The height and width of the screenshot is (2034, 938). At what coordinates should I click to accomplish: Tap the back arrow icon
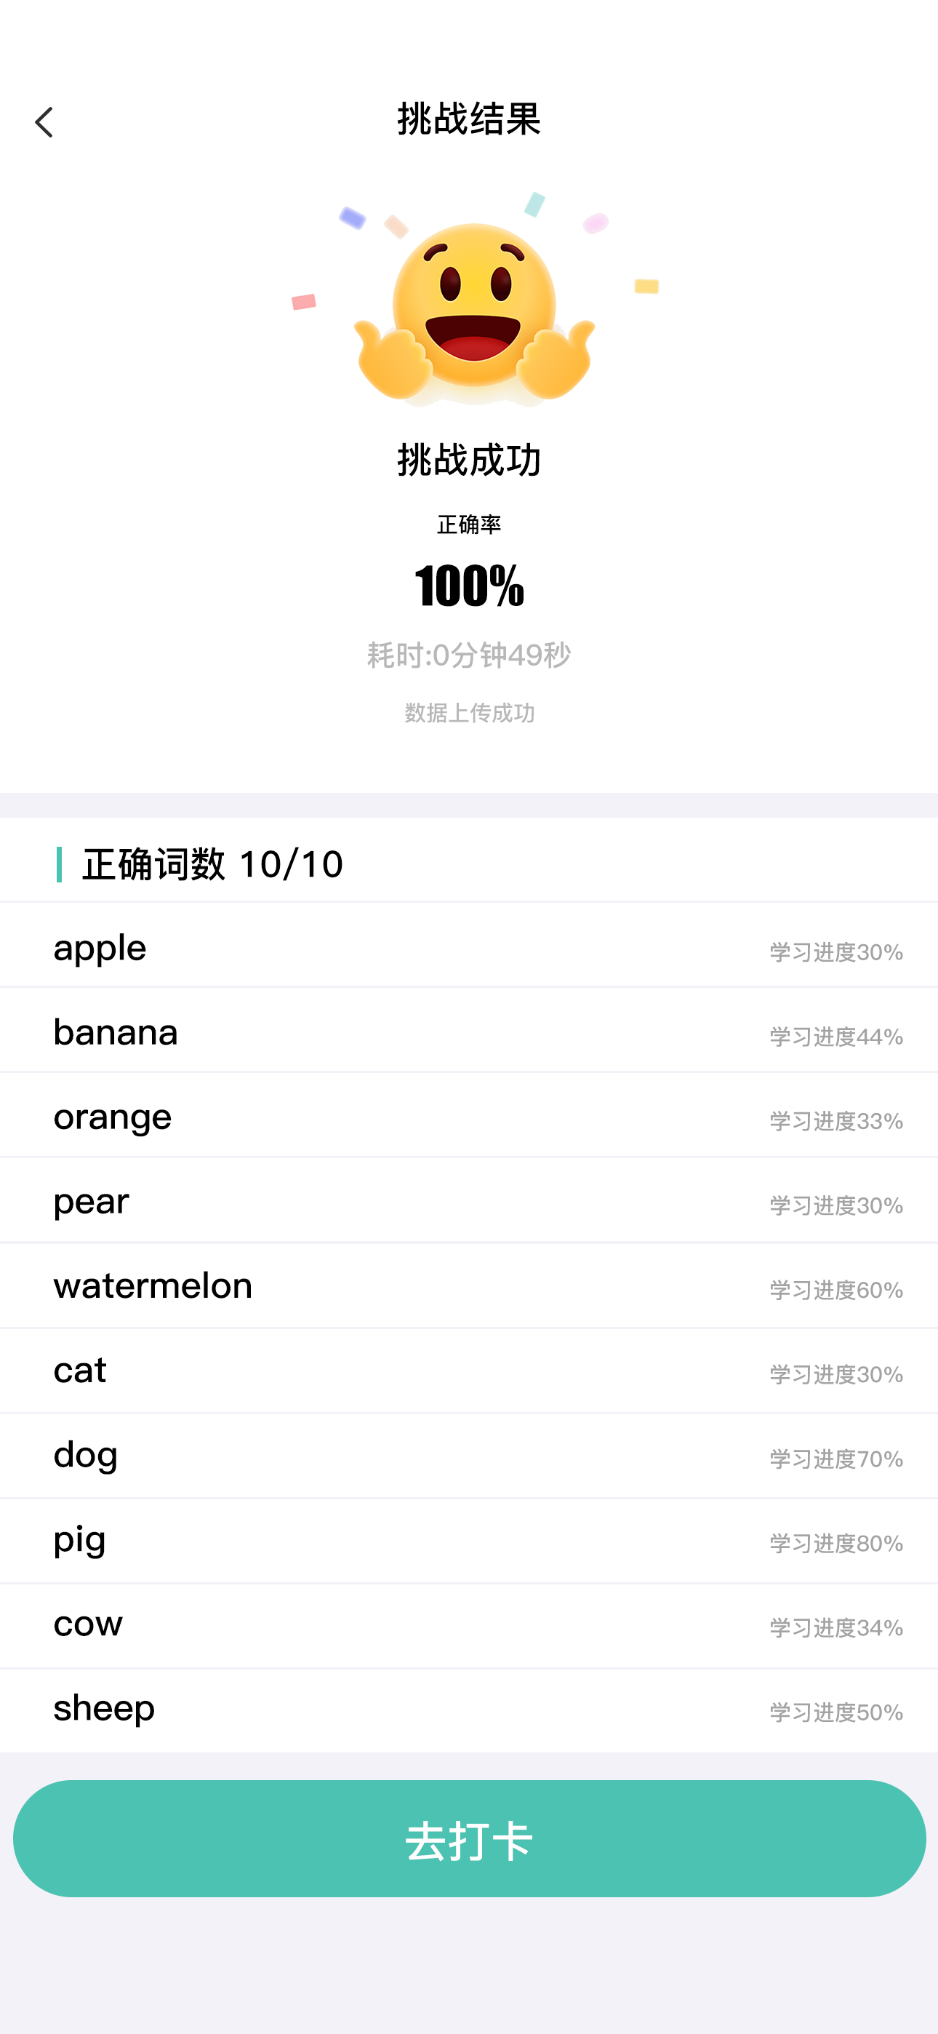(x=44, y=122)
